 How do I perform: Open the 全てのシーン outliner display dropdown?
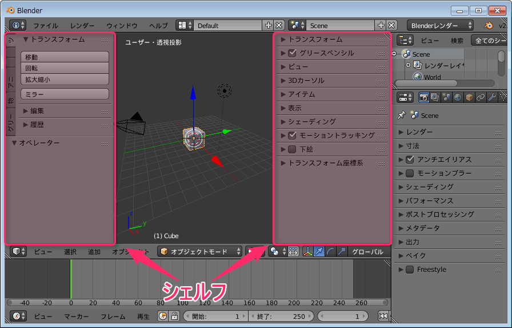pyautogui.click(x=490, y=40)
